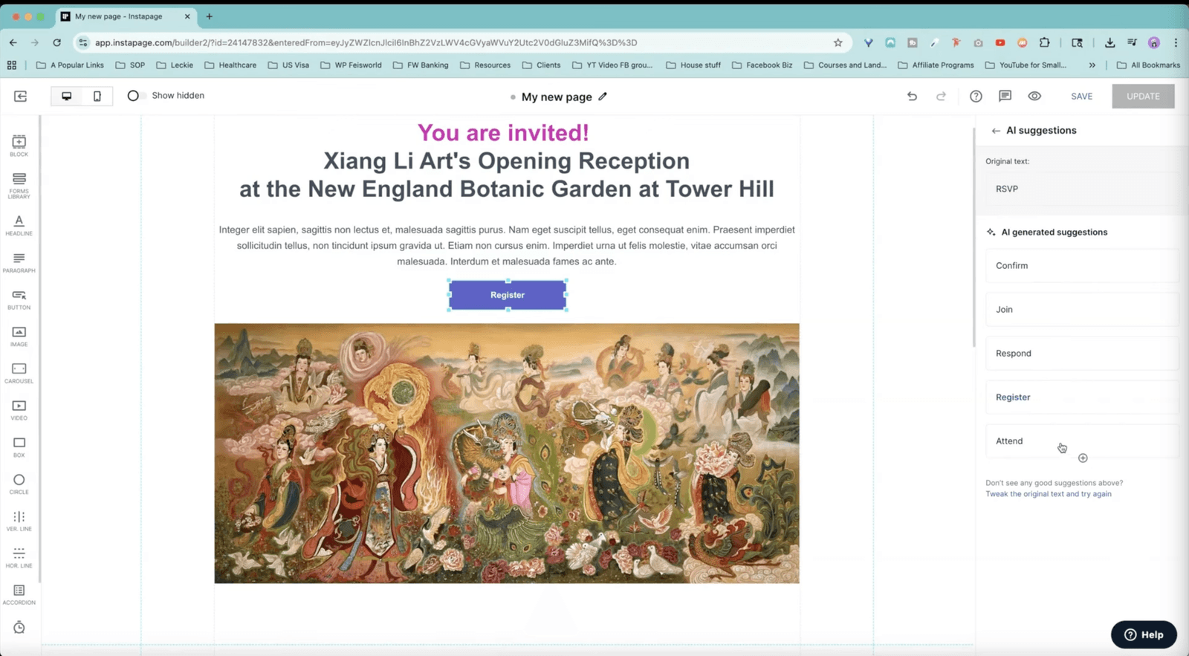
Task: Choose the 'Join' AI suggestion
Action: 1082,309
